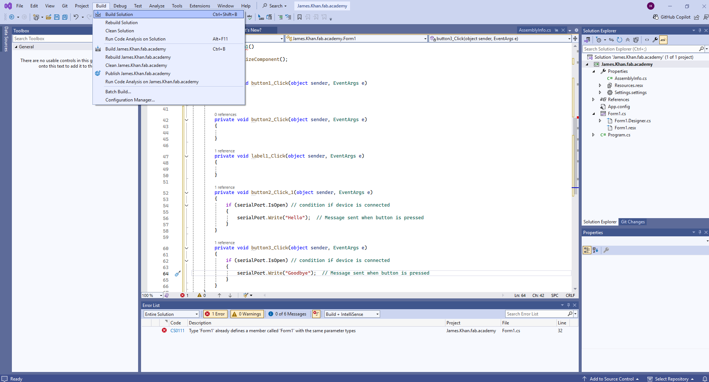
Task: Select Form1.resx in Solution Explorer
Action: [625, 128]
